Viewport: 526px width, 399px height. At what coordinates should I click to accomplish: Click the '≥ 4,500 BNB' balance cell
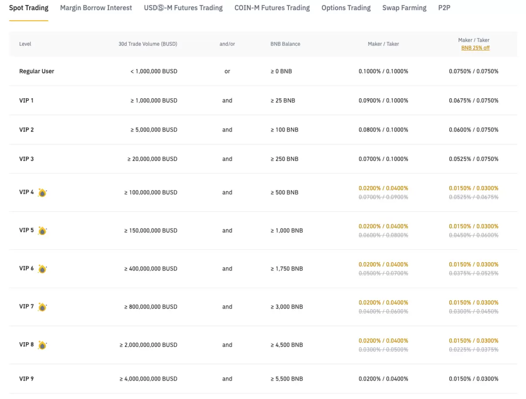pos(287,345)
